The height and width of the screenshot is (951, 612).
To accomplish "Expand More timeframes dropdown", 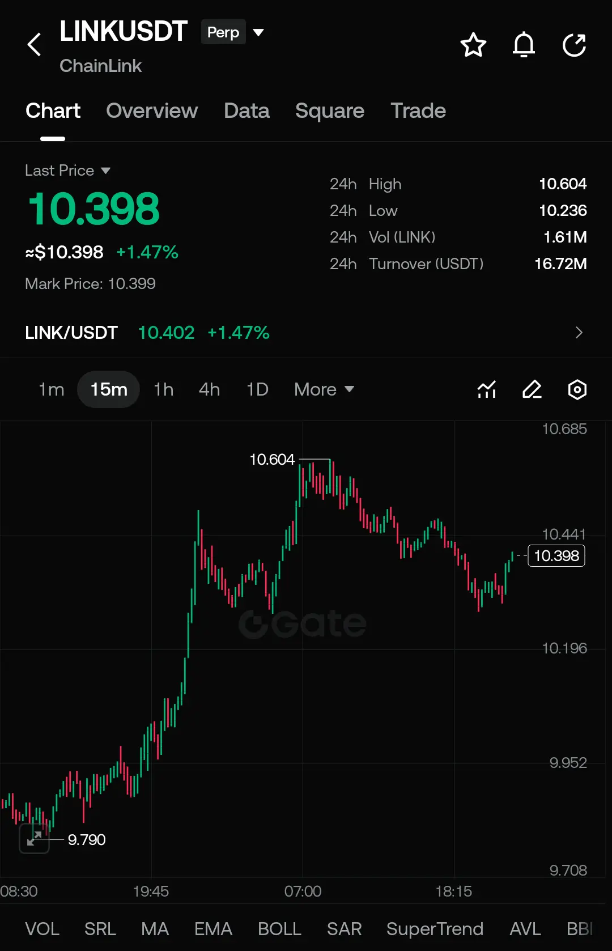I will tap(324, 389).
